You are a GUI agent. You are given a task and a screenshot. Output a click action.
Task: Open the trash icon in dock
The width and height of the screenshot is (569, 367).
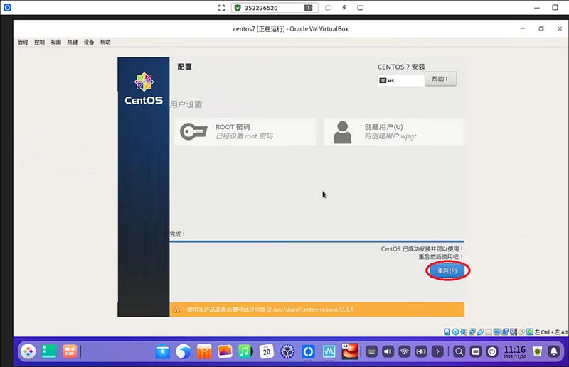(538, 351)
